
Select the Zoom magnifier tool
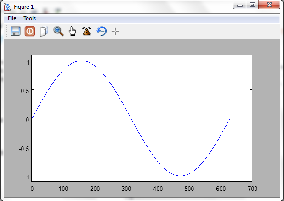pos(58,31)
